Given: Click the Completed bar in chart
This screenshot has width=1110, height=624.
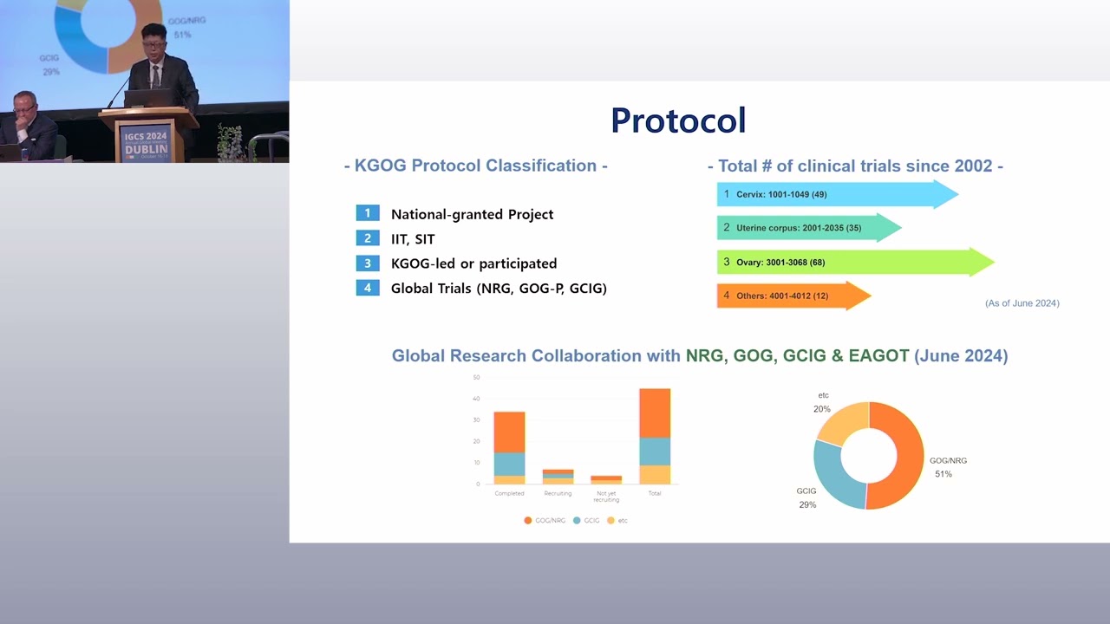Looking at the screenshot, I should pos(509,448).
